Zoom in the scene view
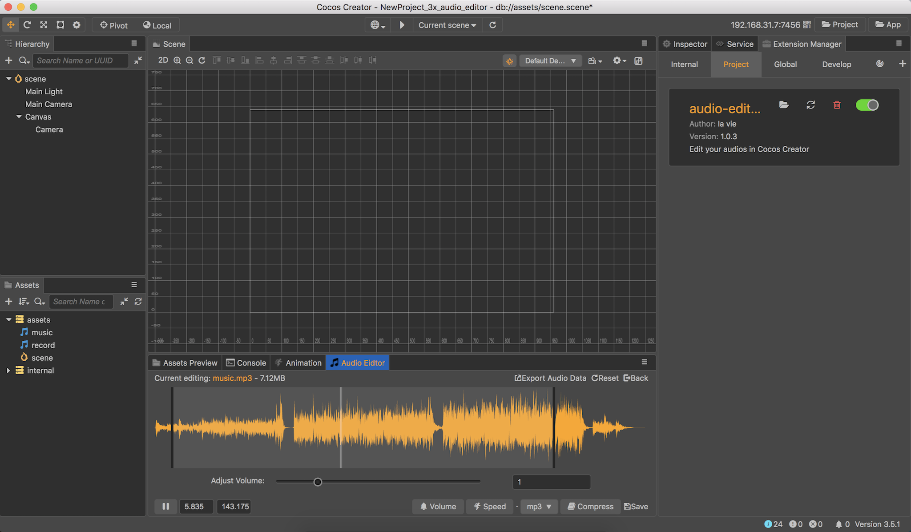Image resolution: width=911 pixels, height=532 pixels. (177, 60)
